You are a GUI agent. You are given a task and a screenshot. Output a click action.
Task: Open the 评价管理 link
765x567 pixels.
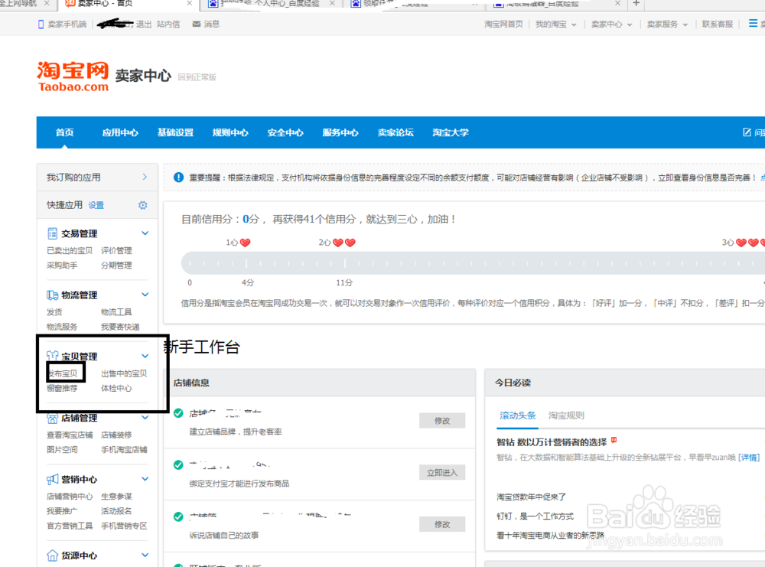[x=116, y=251]
